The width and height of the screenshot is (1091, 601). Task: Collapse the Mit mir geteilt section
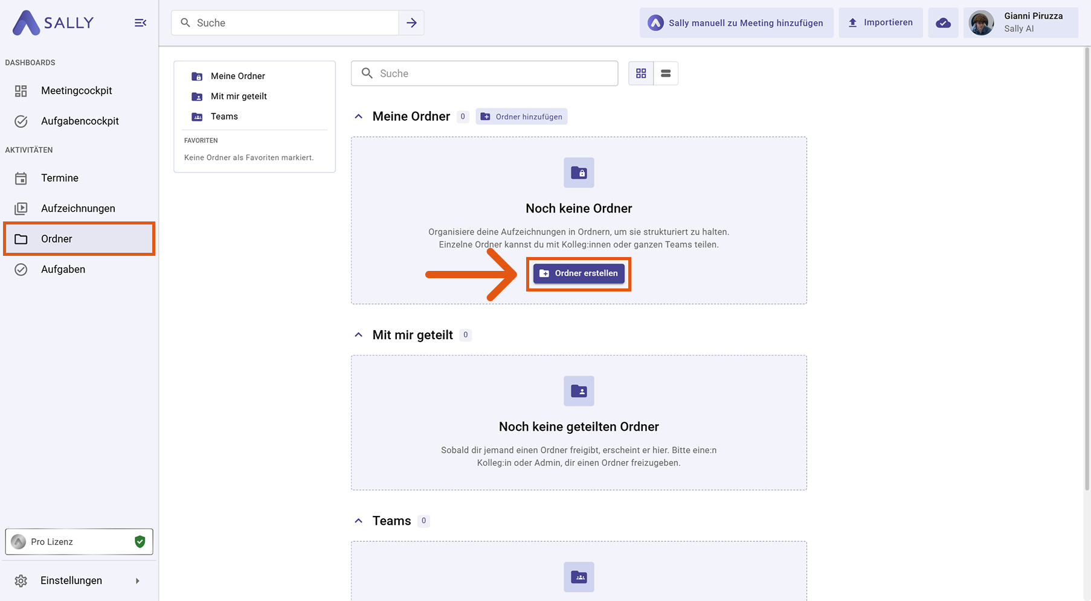click(x=359, y=335)
